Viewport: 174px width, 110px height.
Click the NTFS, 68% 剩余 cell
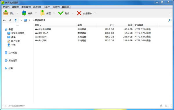143,37
